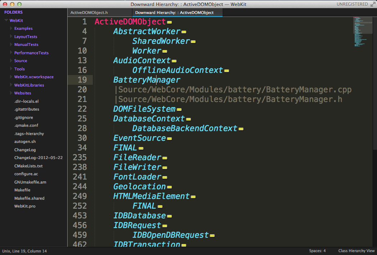Open Makefile in sidebar
Image resolution: width=377 pixels, height=255 pixels.
pos(22,190)
